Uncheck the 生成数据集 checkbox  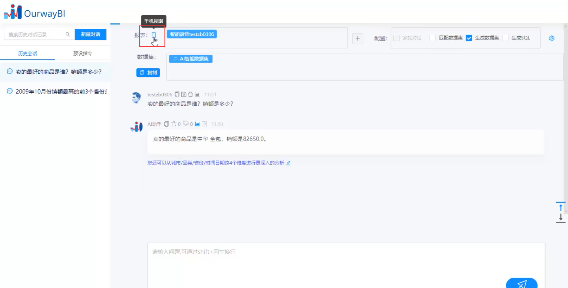tap(469, 38)
